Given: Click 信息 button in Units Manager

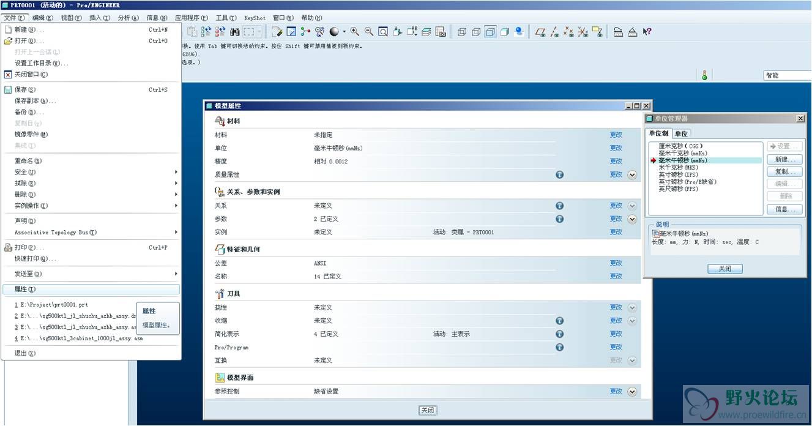Looking at the screenshot, I should pyautogui.click(x=784, y=209).
